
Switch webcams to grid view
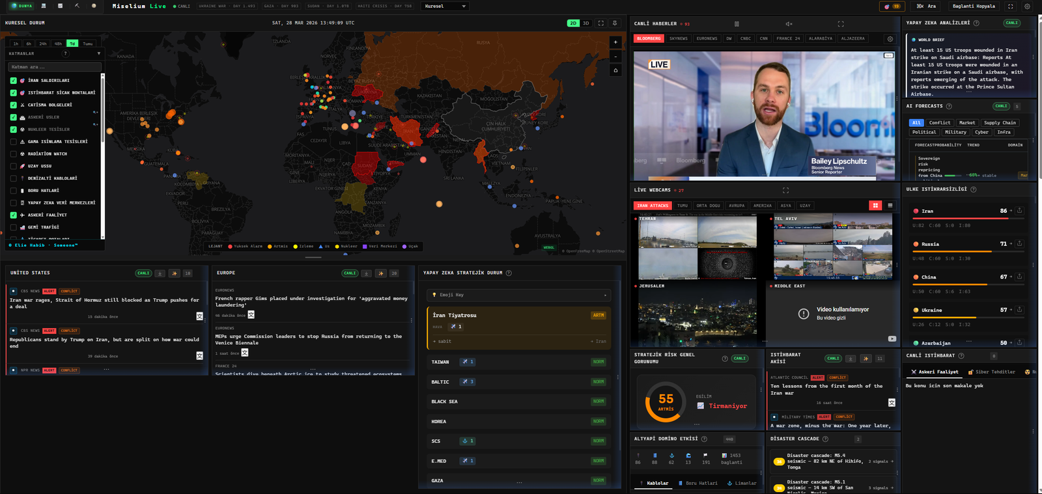pyautogui.click(x=875, y=206)
